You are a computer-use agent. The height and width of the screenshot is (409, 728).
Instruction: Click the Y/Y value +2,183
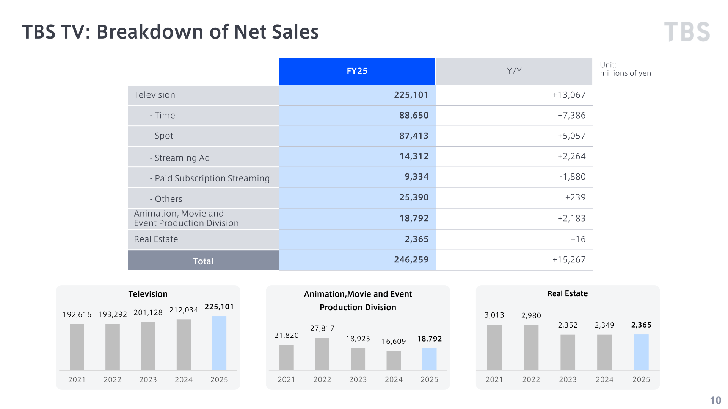[571, 219]
